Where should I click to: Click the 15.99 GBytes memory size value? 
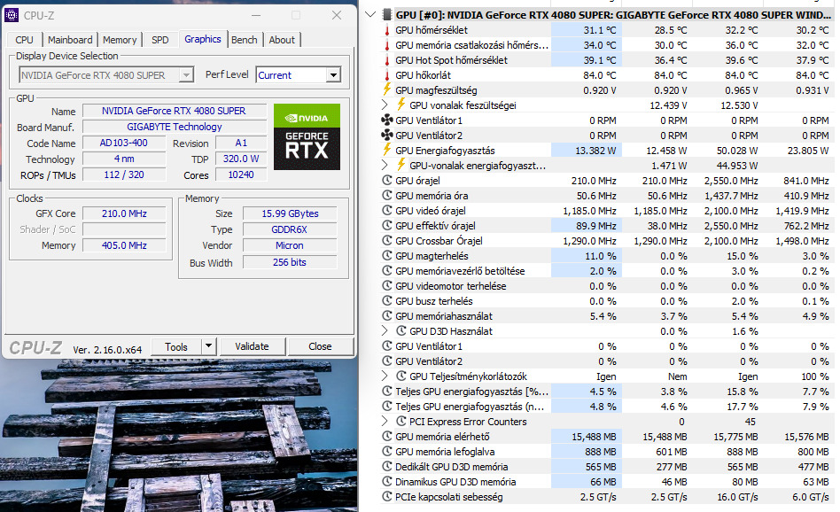(x=290, y=213)
